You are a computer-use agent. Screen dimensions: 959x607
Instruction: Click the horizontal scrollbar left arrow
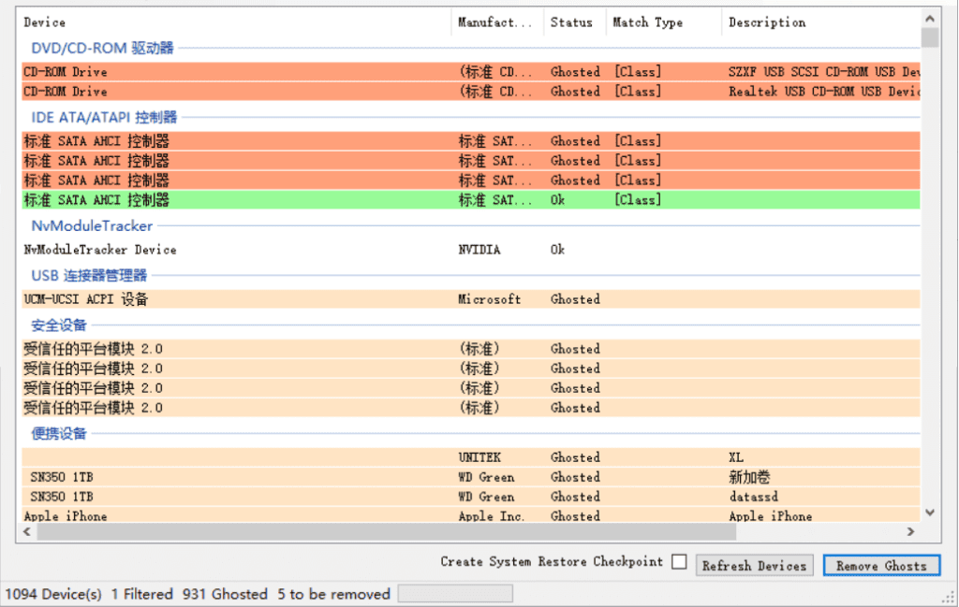(27, 531)
